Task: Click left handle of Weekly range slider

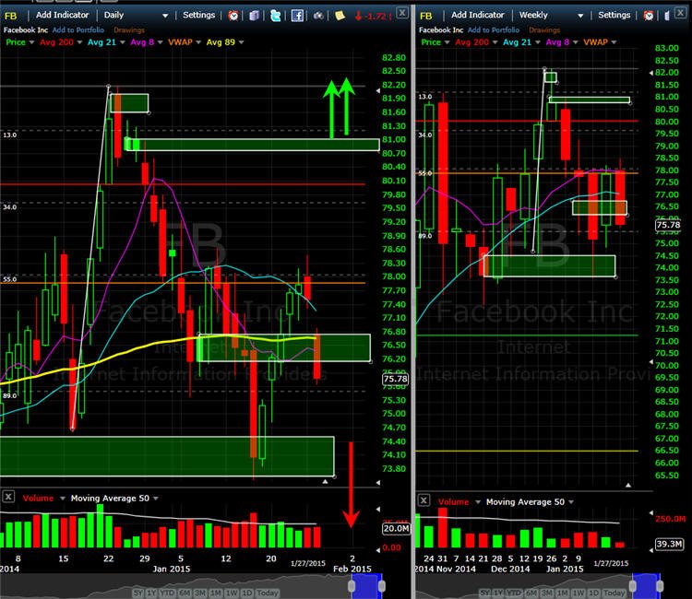Action: pos(632,586)
